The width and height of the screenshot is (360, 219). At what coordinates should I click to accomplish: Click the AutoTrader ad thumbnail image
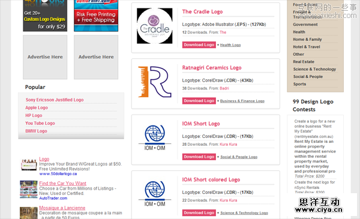pos(29,190)
